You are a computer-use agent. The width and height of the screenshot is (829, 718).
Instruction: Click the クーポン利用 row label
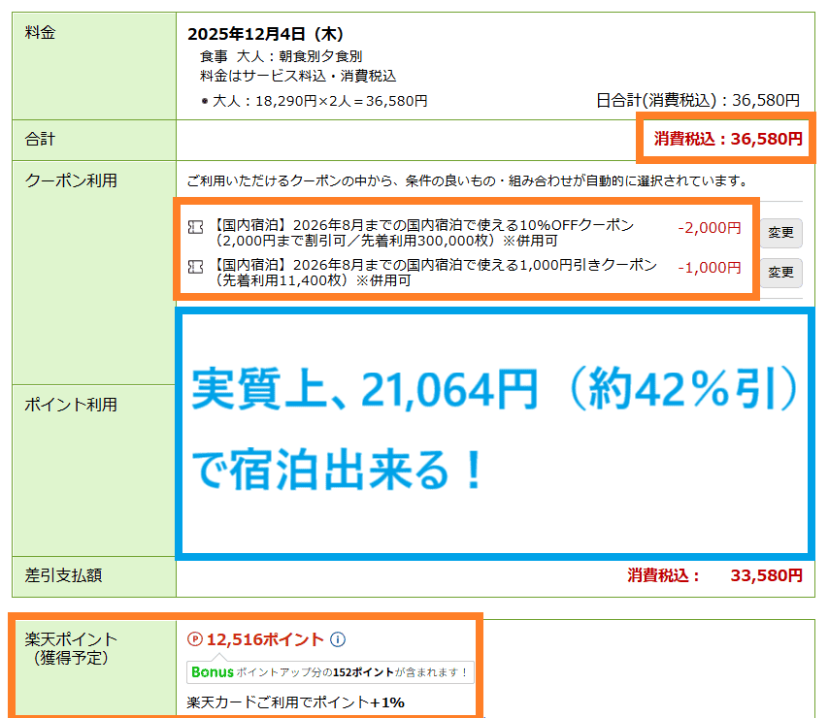pyautogui.click(x=71, y=180)
